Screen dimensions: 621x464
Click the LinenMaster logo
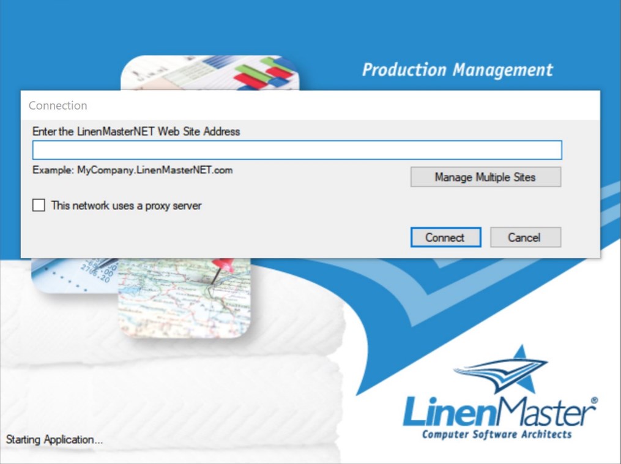[x=500, y=392]
